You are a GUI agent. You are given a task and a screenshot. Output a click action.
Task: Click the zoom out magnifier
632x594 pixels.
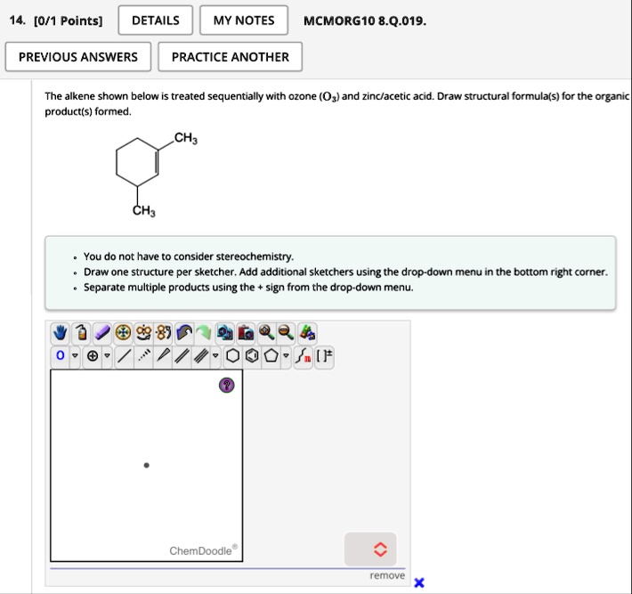click(x=286, y=333)
